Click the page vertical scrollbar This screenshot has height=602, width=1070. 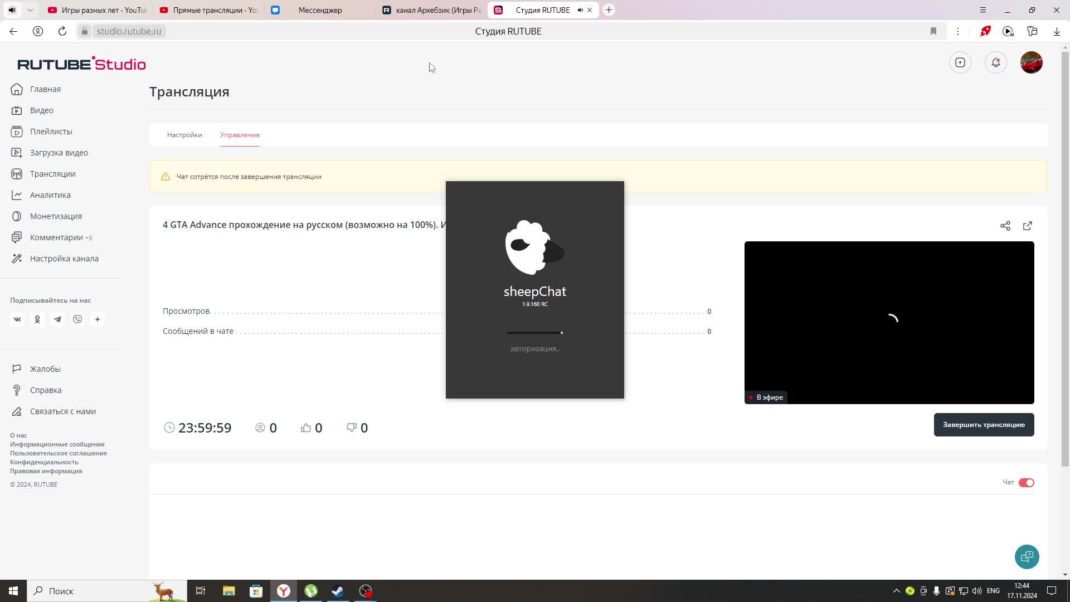1065,256
